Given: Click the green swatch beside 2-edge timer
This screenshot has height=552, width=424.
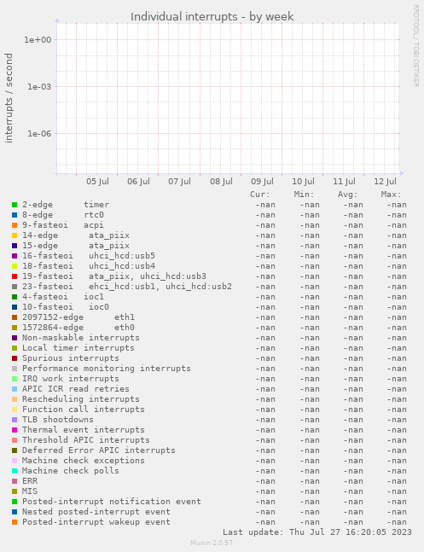Looking at the screenshot, I should click(x=15, y=205).
